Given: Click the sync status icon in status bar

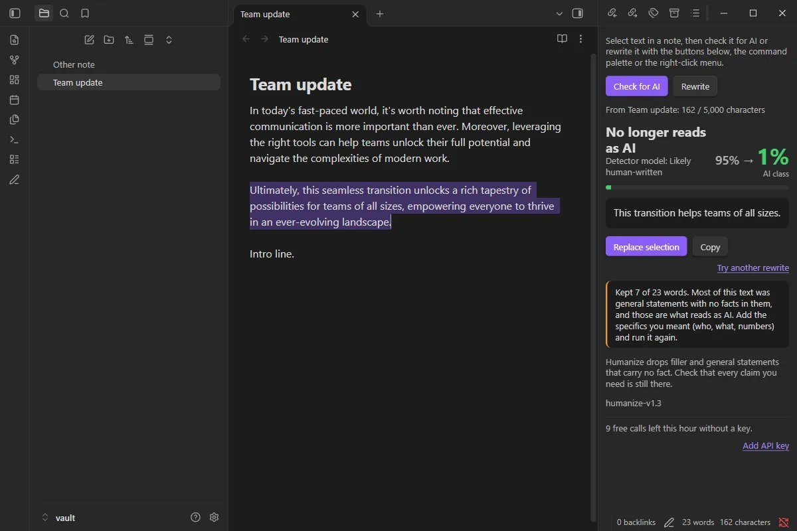Looking at the screenshot, I should [784, 522].
